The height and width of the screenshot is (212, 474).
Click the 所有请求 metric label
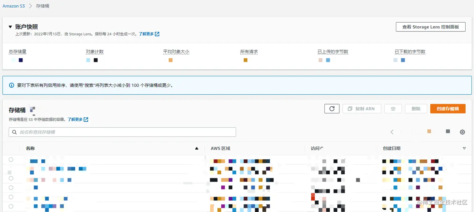point(249,52)
